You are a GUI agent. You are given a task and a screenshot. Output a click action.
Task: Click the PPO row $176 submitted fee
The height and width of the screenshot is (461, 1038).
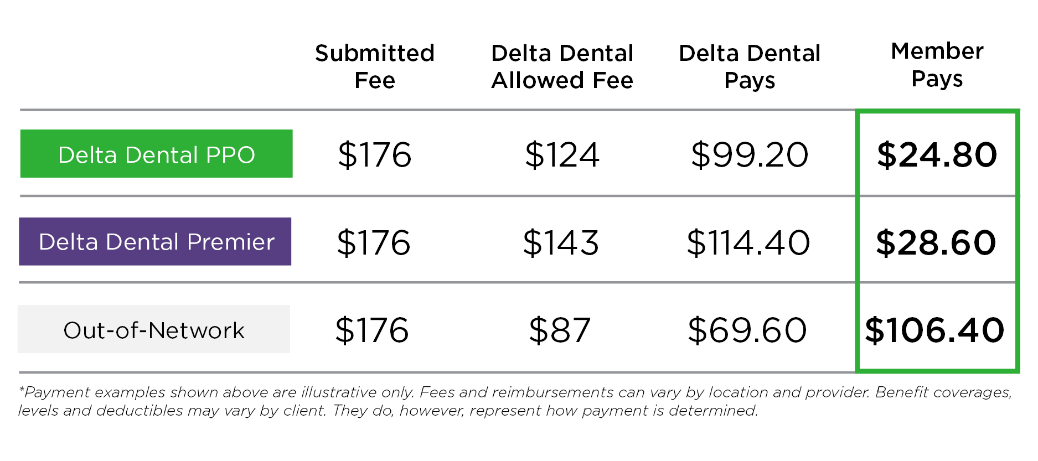pyautogui.click(x=375, y=154)
